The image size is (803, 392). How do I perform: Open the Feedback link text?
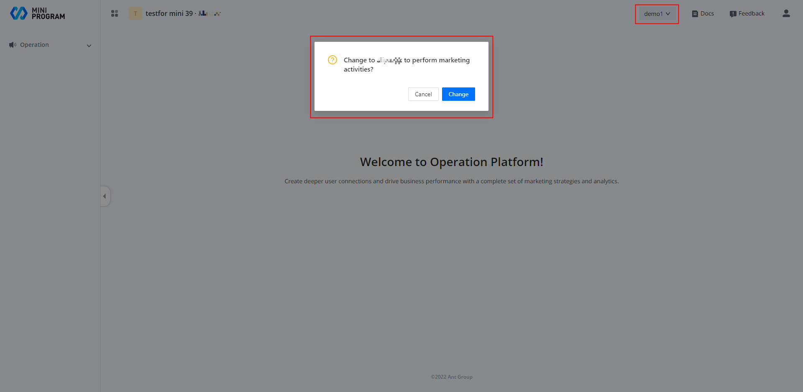click(x=751, y=13)
